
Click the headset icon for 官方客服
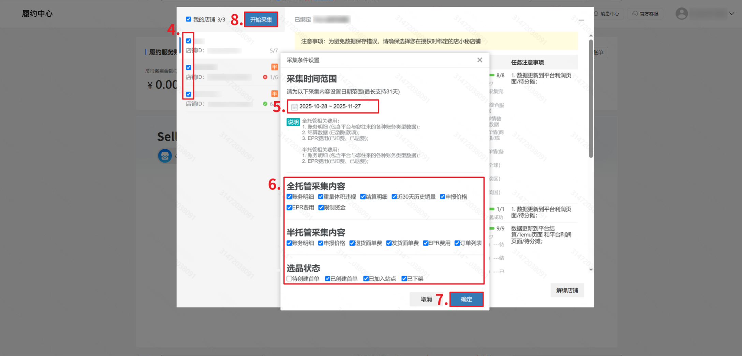click(635, 14)
